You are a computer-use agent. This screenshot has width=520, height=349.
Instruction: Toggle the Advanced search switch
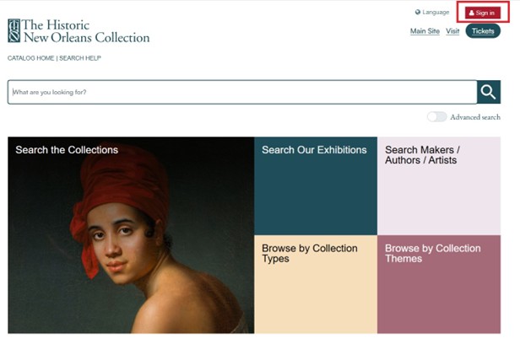pyautogui.click(x=436, y=117)
